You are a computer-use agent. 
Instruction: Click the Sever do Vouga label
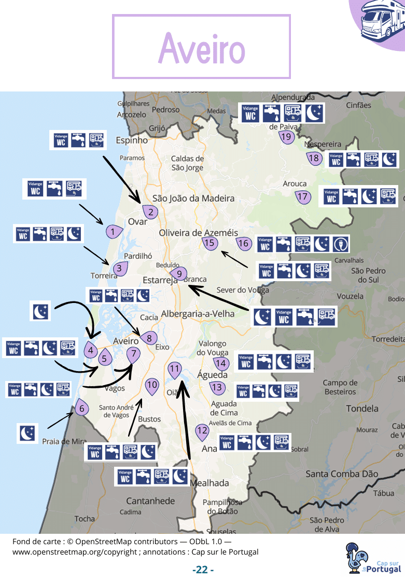(x=243, y=290)
